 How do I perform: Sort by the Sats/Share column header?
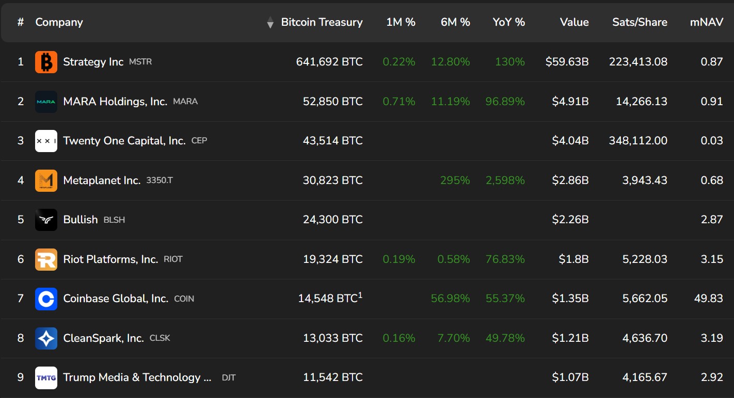point(640,22)
